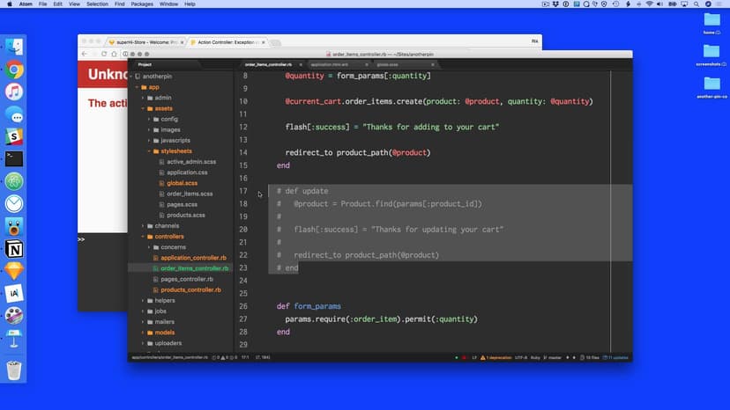Open the Sketch app in the dock
This screenshot has height=410, width=730.
click(14, 271)
